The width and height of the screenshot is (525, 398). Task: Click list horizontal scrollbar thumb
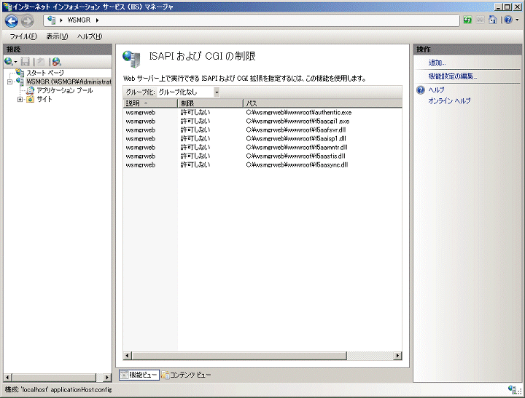tap(239, 356)
